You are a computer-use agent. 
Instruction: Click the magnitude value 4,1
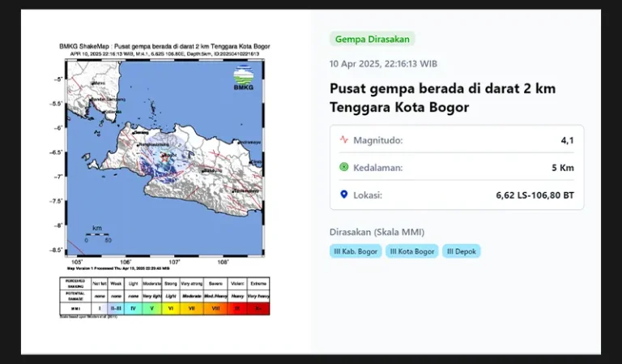pos(567,140)
